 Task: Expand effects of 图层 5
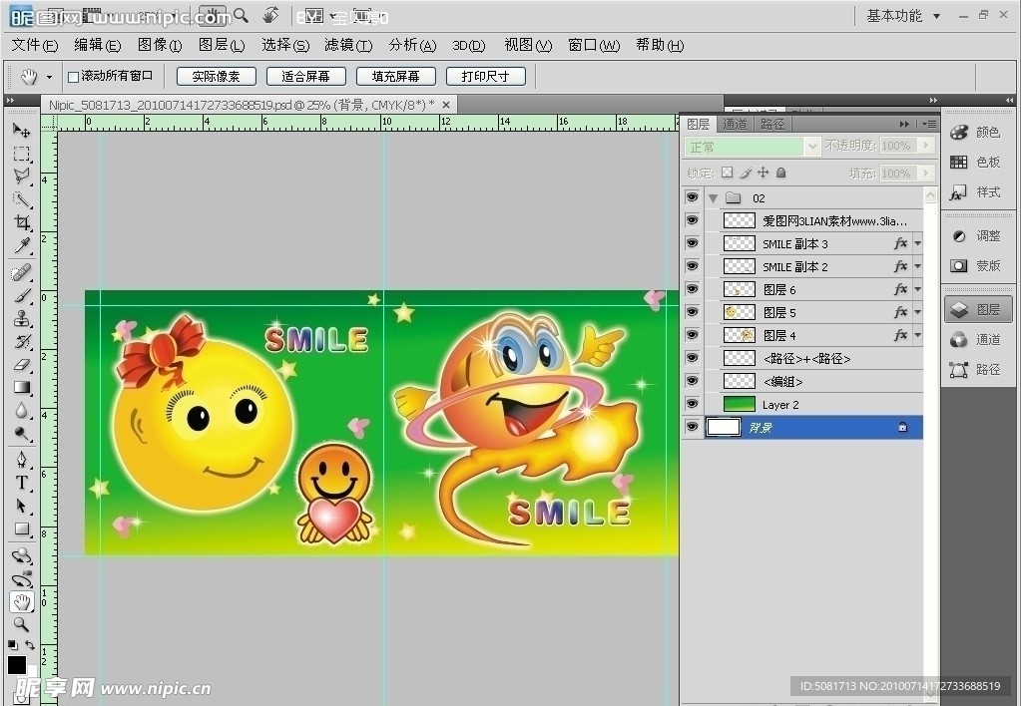pos(917,312)
